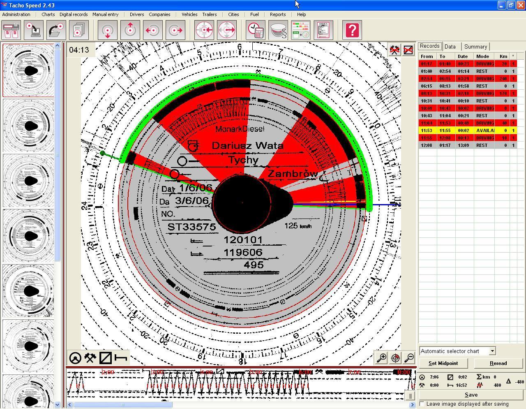This screenshot has height=409, width=526.
Task: Open the Charts menu
Action: click(48, 14)
